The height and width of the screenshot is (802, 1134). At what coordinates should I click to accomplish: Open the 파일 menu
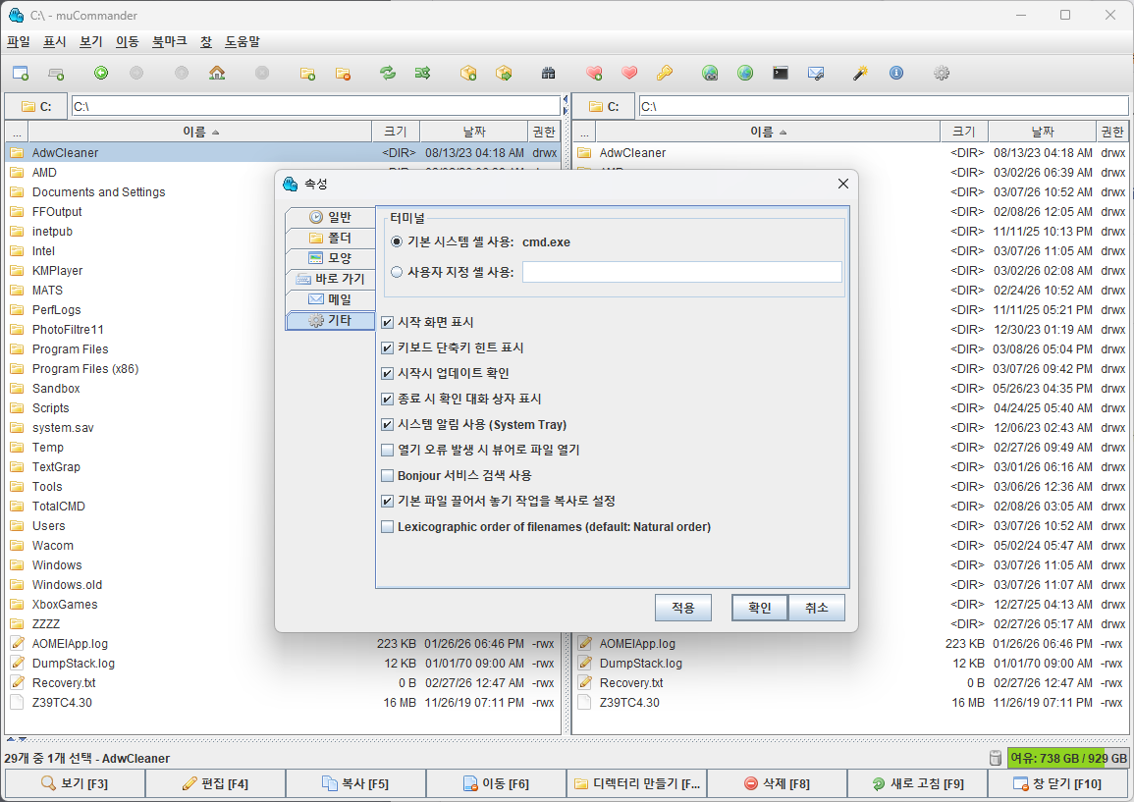tap(19, 42)
